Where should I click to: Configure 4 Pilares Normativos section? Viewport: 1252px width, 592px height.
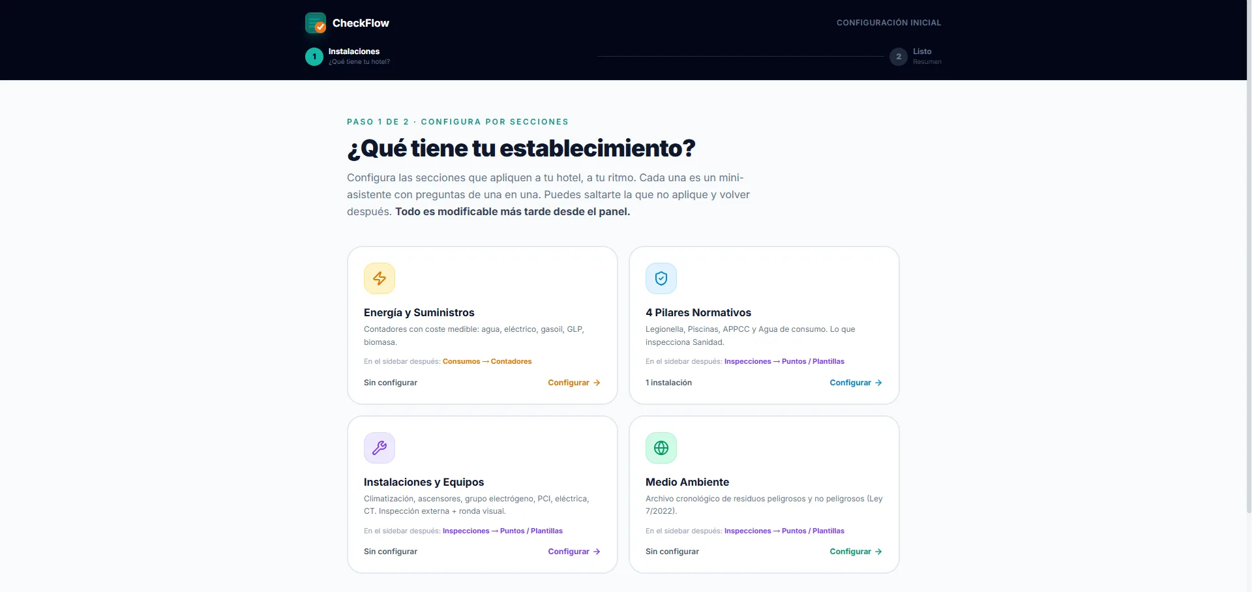(x=856, y=383)
